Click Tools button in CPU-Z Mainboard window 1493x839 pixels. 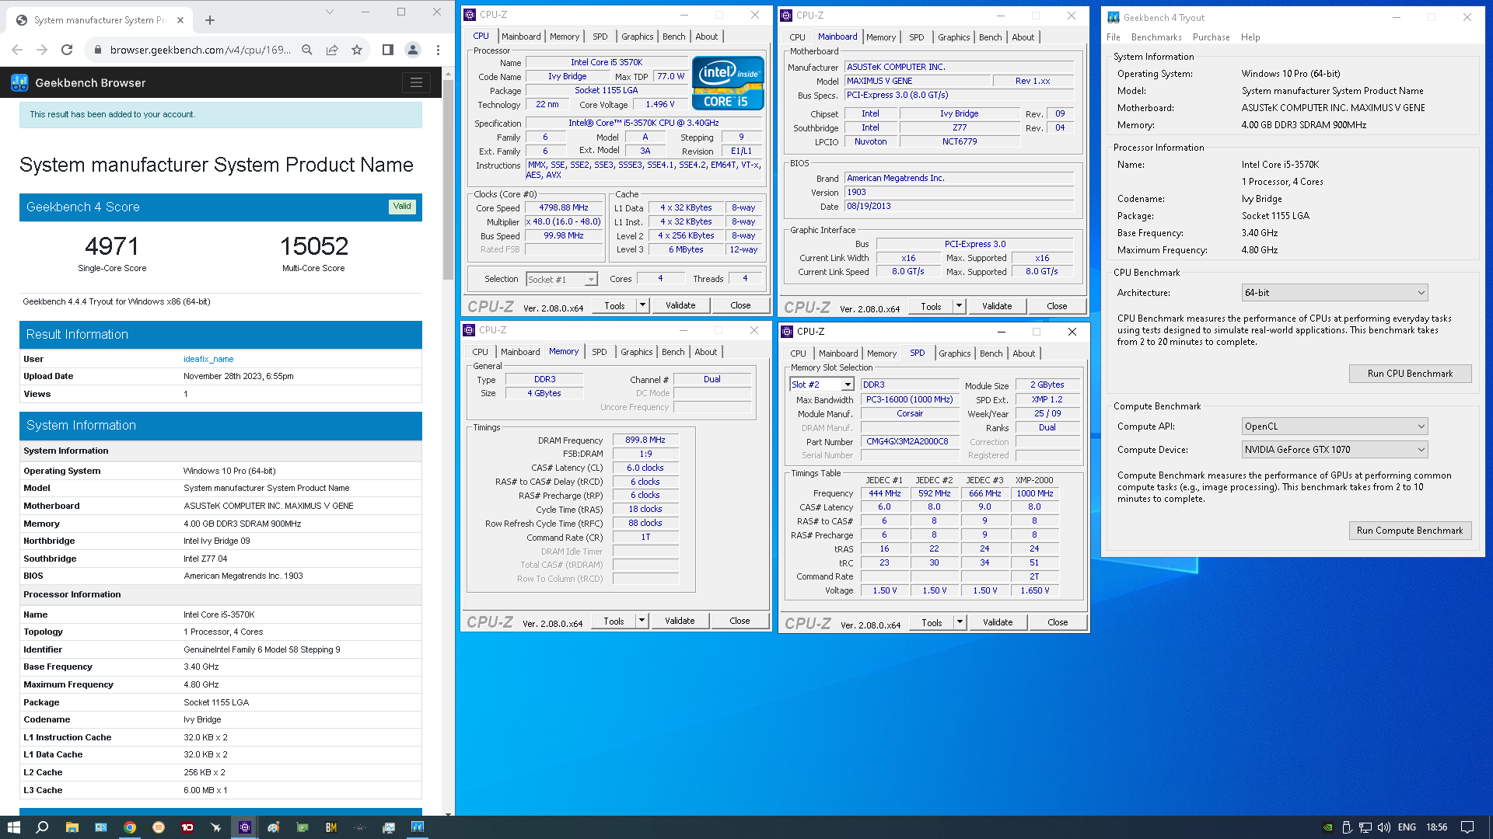(931, 306)
